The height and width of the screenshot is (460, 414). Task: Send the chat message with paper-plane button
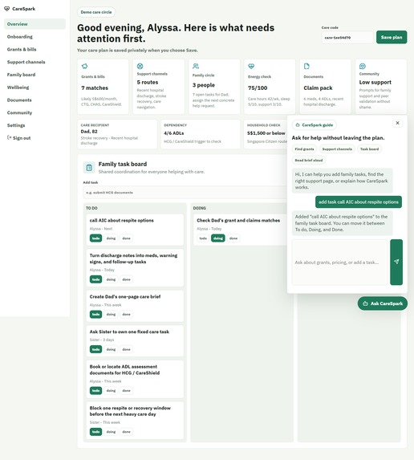click(396, 262)
